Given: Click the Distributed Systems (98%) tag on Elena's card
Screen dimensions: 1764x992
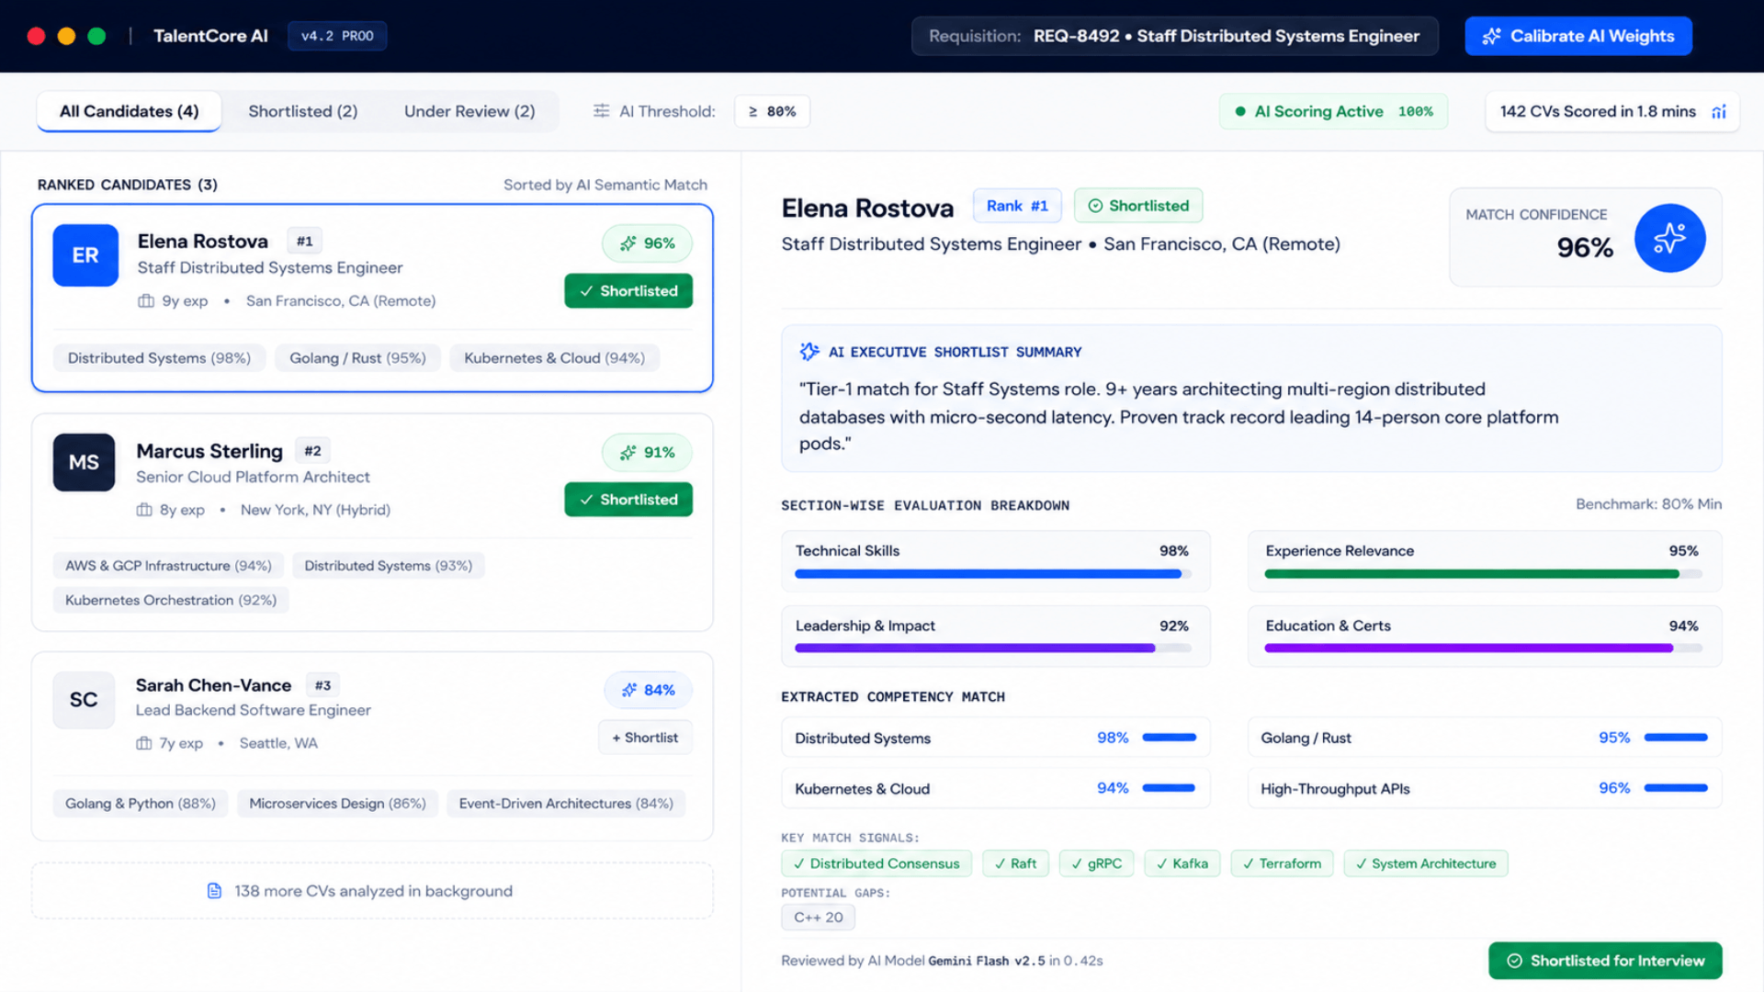Looking at the screenshot, I should point(159,358).
